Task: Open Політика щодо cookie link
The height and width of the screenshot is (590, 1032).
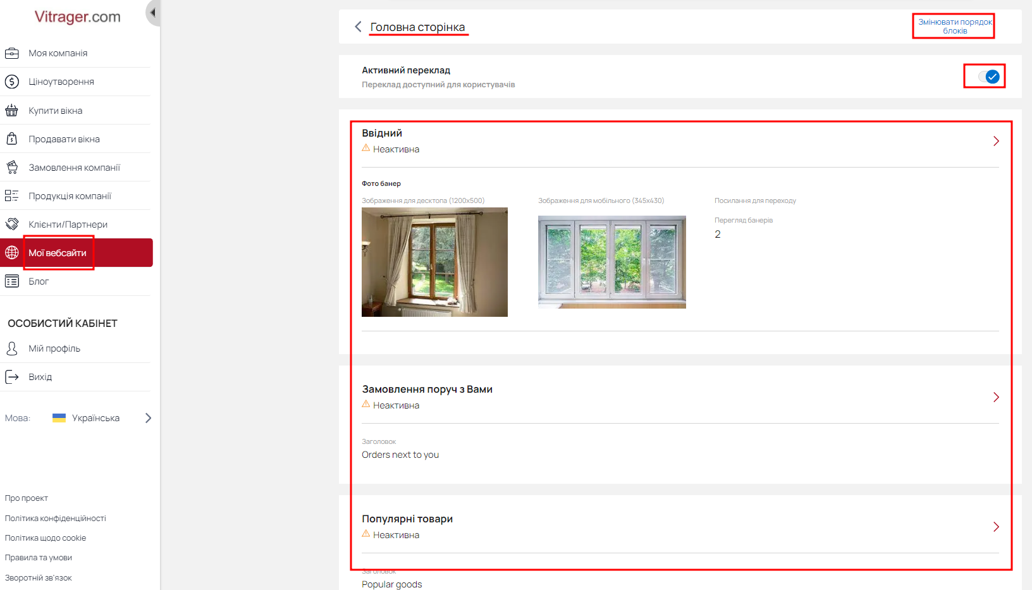Action: pyautogui.click(x=46, y=538)
